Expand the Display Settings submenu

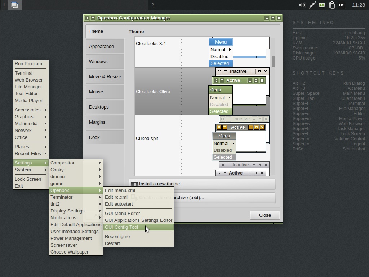pyautogui.click(x=76, y=211)
